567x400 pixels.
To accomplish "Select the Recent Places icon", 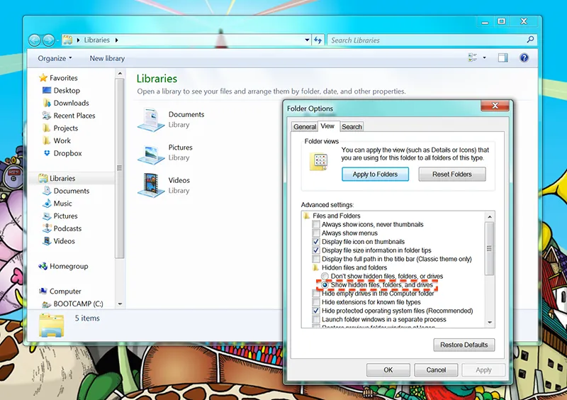I will 46,116.
